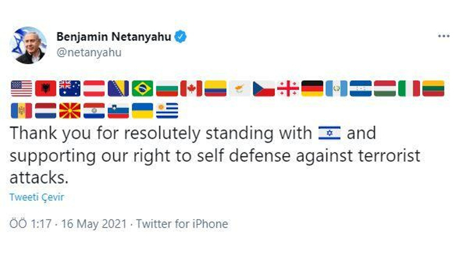Click the Georgia flag emoji
Viewport: 463px width, 260px height.
[288, 88]
